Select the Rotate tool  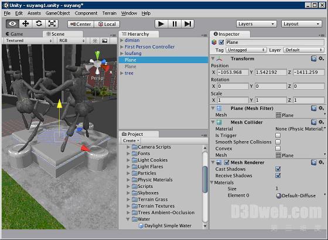pyautogui.click(x=39, y=23)
